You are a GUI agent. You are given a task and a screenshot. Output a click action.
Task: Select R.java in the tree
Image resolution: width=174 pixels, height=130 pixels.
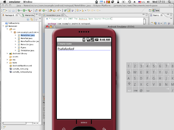click(x=23, y=47)
